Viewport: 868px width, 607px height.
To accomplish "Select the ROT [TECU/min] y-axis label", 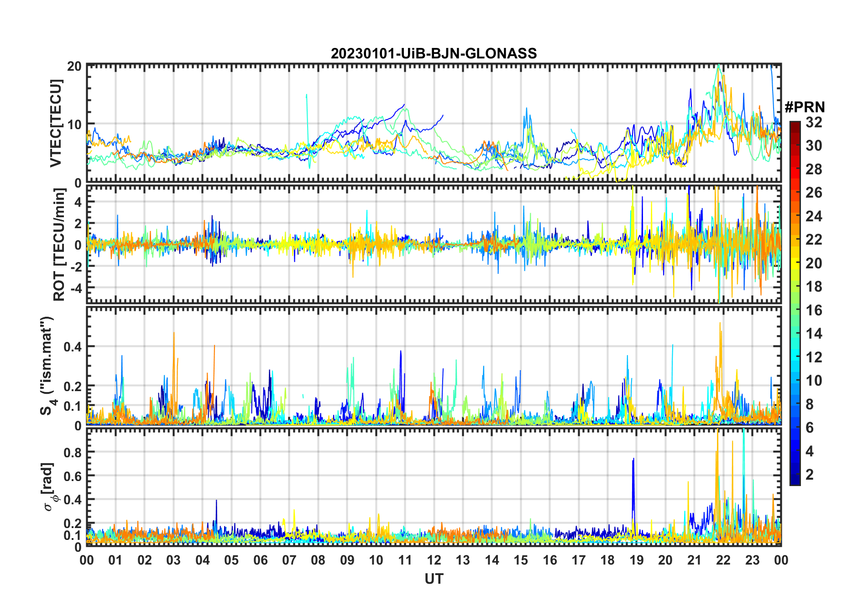I will pos(59,245).
